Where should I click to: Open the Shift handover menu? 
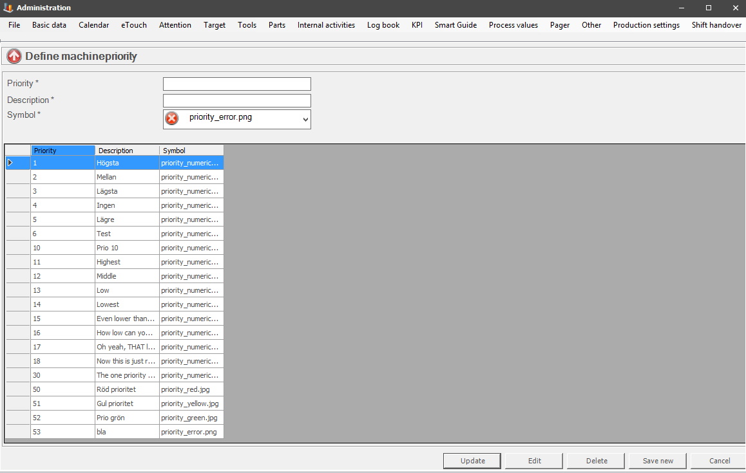(x=716, y=25)
